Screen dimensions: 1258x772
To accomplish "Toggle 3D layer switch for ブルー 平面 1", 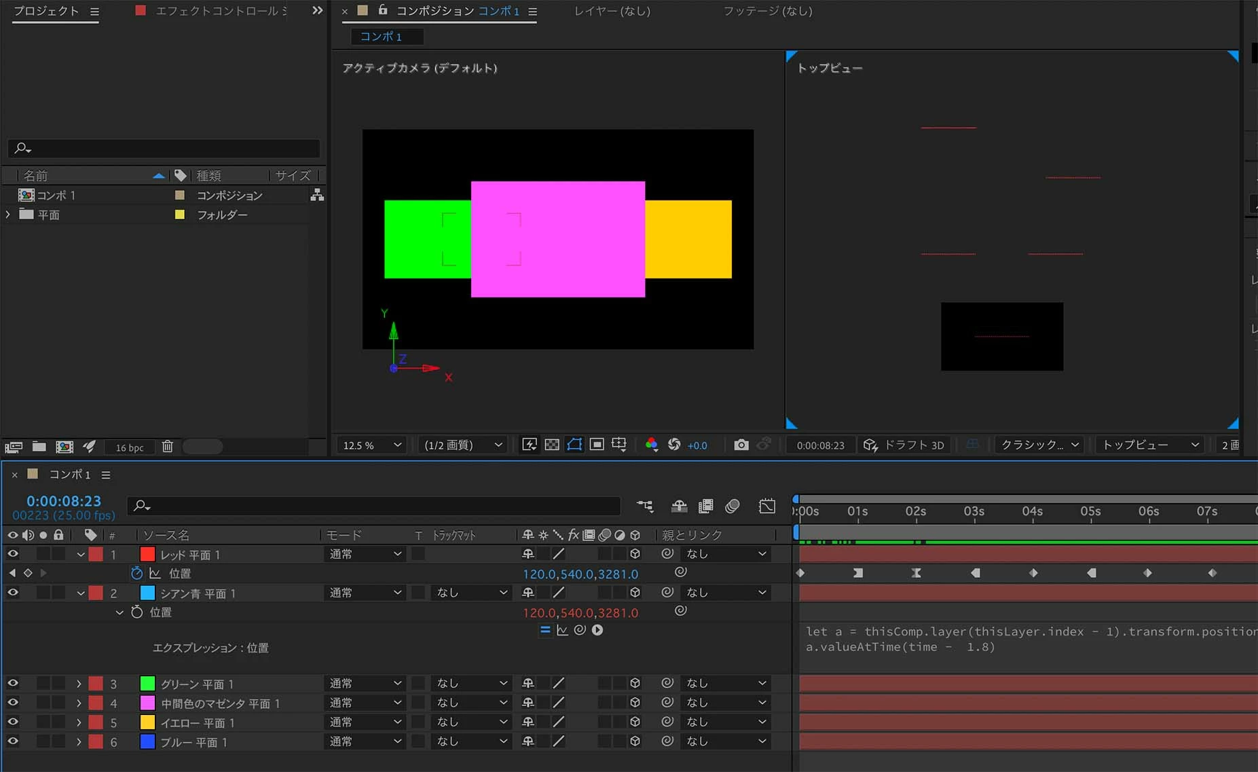I will point(635,741).
